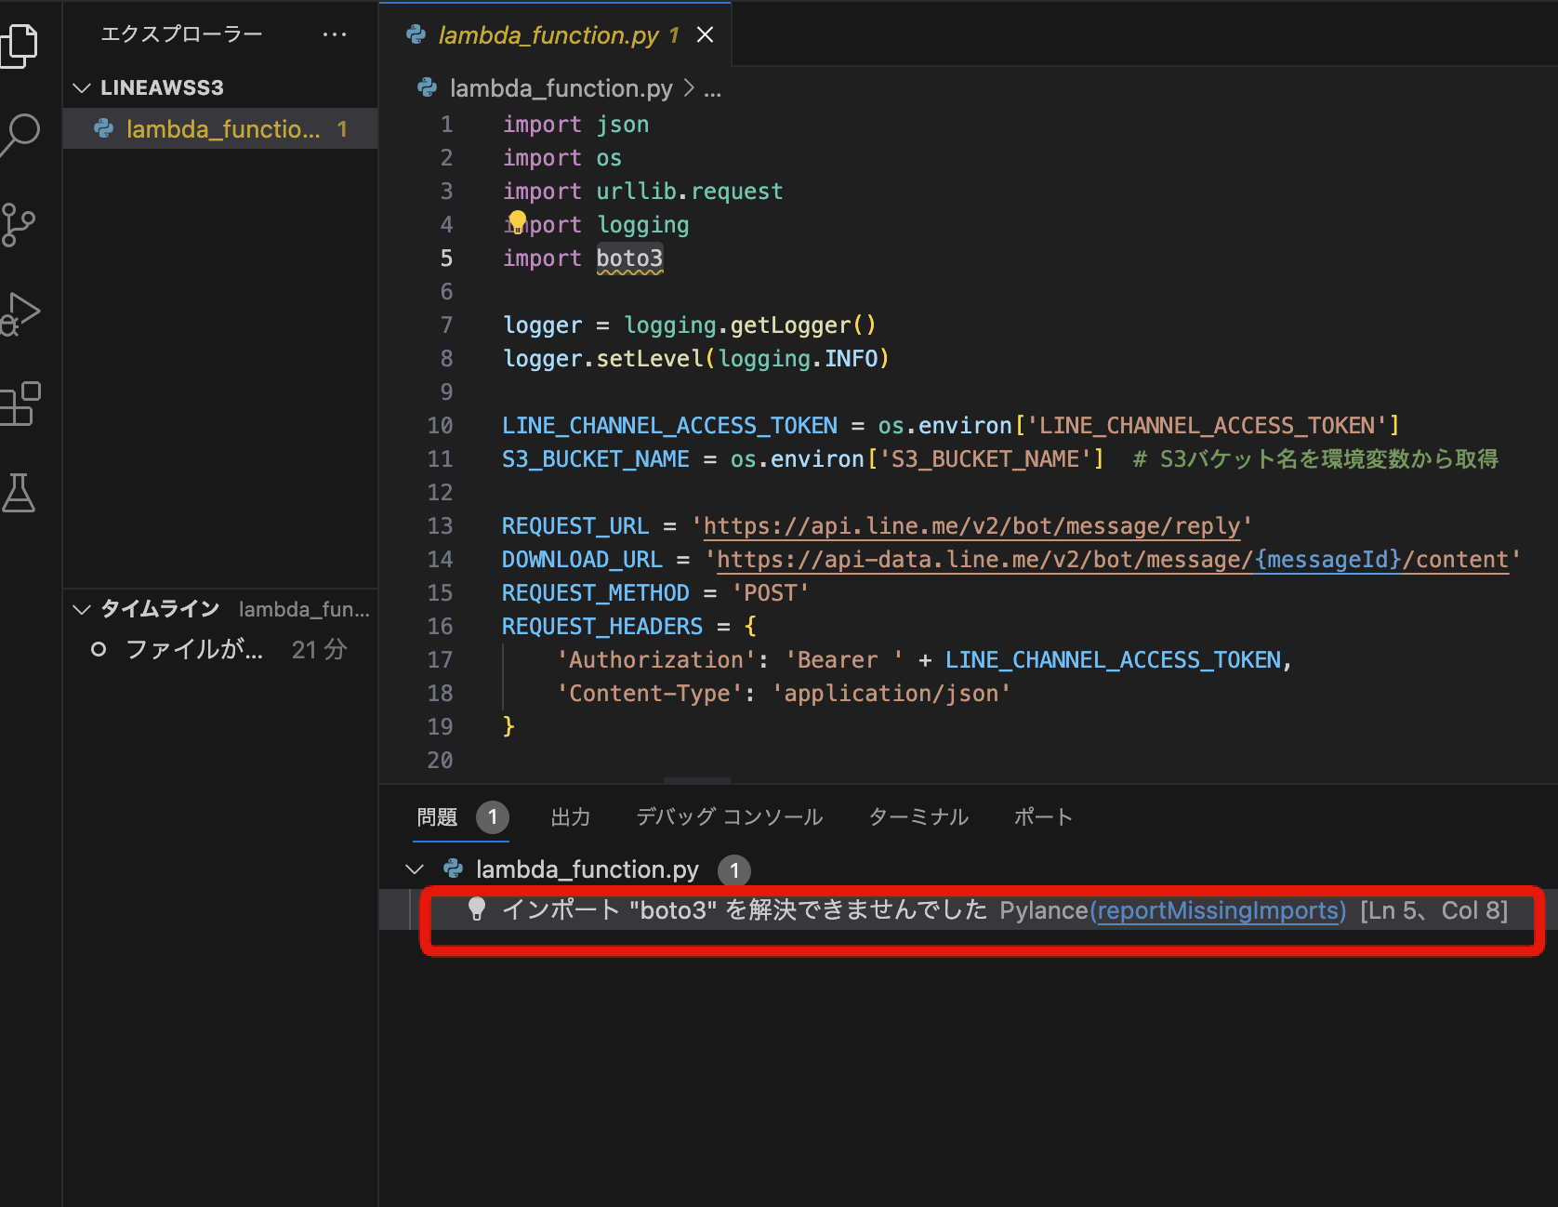Collapse lambda_function.py group in problems panel
Image resolution: width=1558 pixels, height=1207 pixels.
(415, 869)
